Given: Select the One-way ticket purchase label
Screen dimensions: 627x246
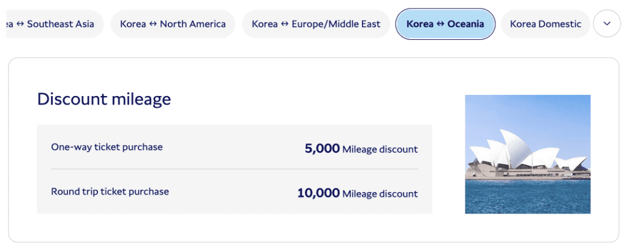Looking at the screenshot, I should tap(107, 147).
